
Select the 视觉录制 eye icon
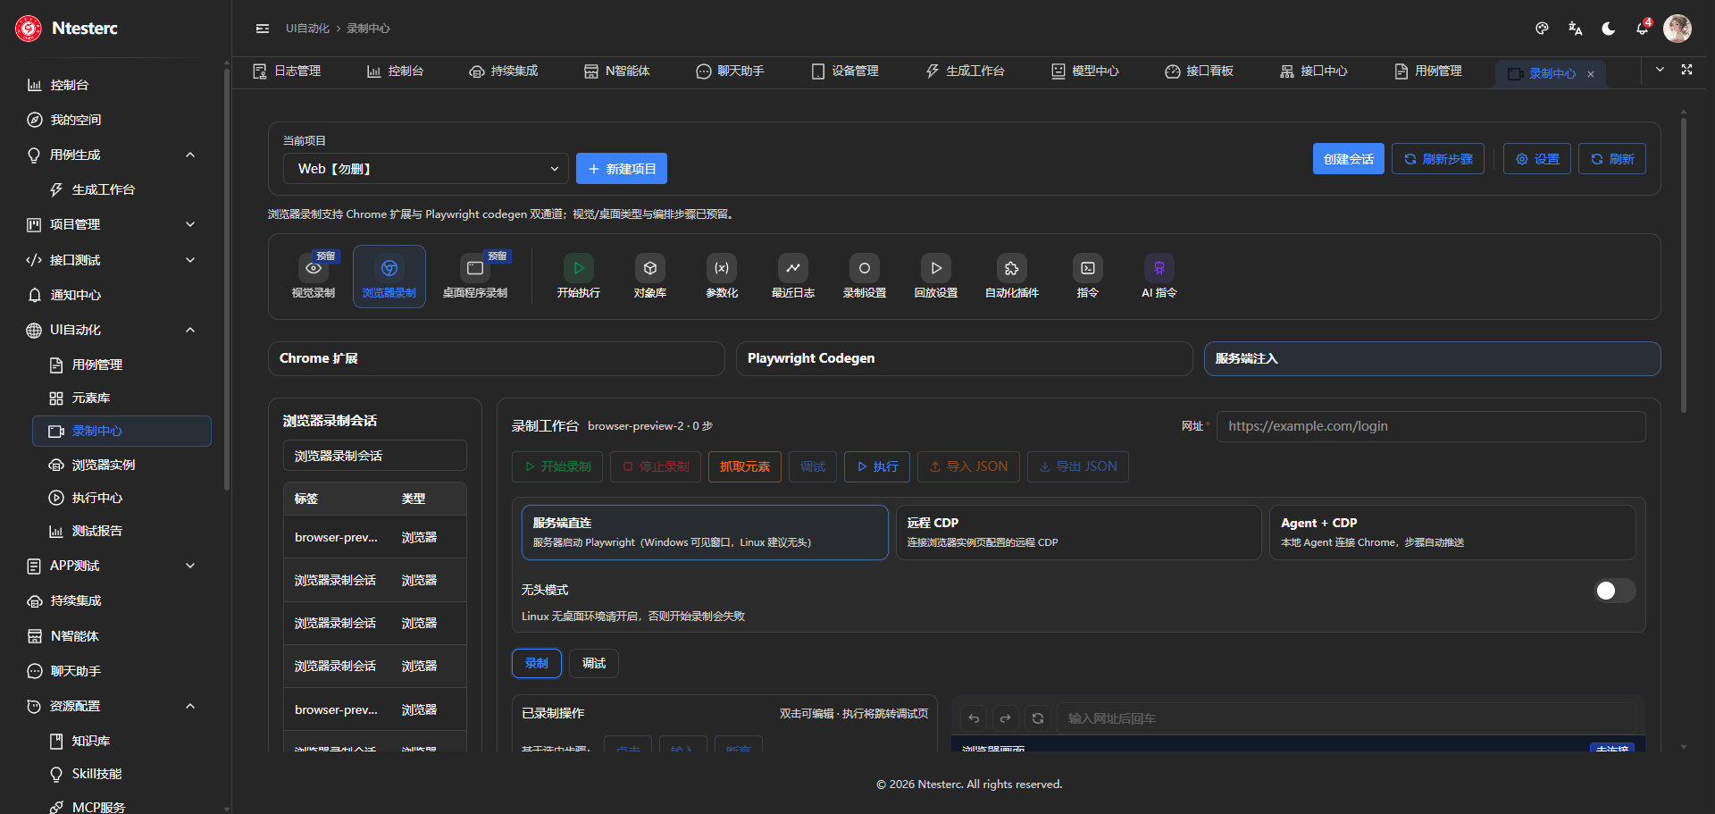point(314,268)
